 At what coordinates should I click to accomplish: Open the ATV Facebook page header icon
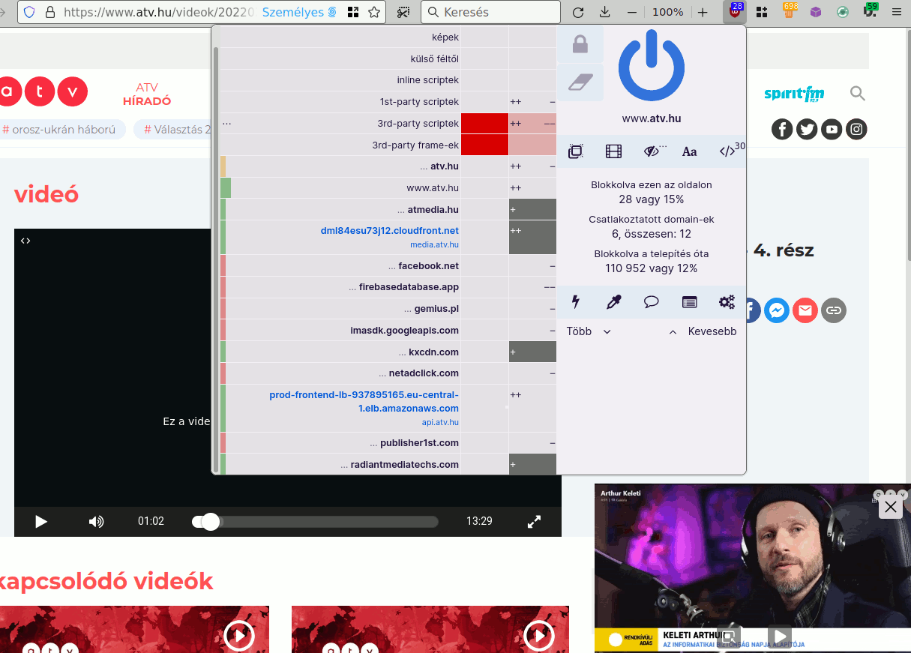coord(782,130)
